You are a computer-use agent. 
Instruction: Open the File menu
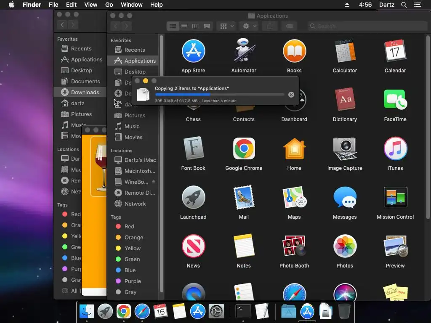pos(53,5)
